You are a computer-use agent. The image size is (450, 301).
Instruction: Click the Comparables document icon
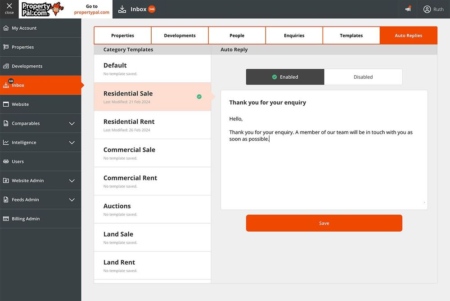pos(6,123)
